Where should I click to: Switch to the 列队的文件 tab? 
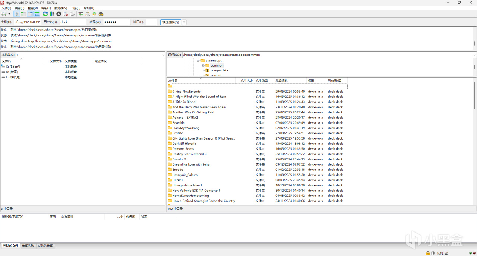coord(10,246)
